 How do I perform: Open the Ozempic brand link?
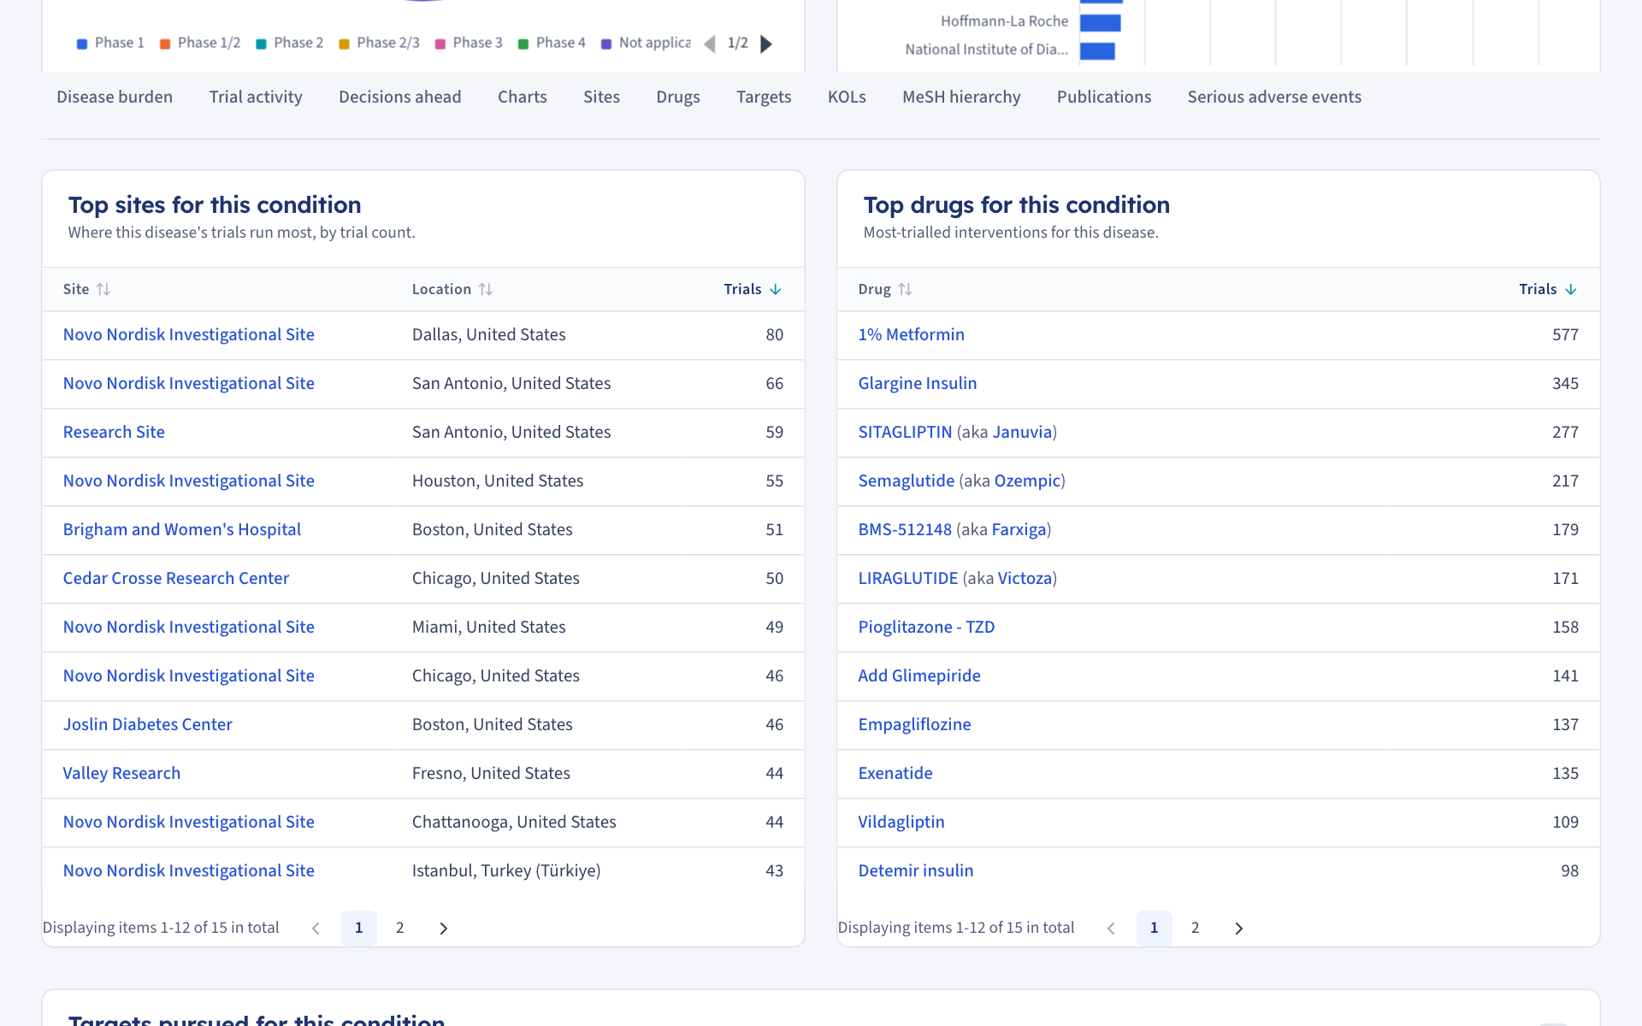(x=1027, y=481)
